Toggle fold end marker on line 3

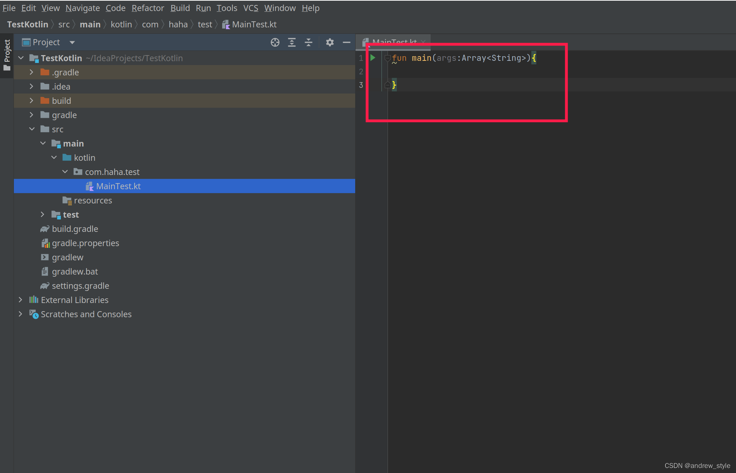point(388,85)
